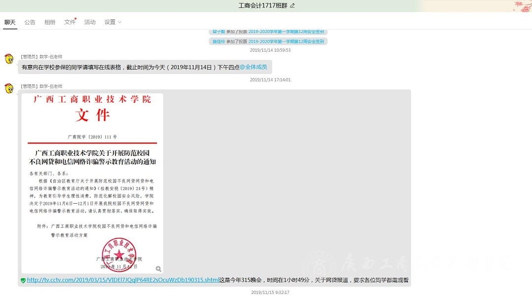
Task: Switch to the 活动 tab
Action: (x=89, y=22)
